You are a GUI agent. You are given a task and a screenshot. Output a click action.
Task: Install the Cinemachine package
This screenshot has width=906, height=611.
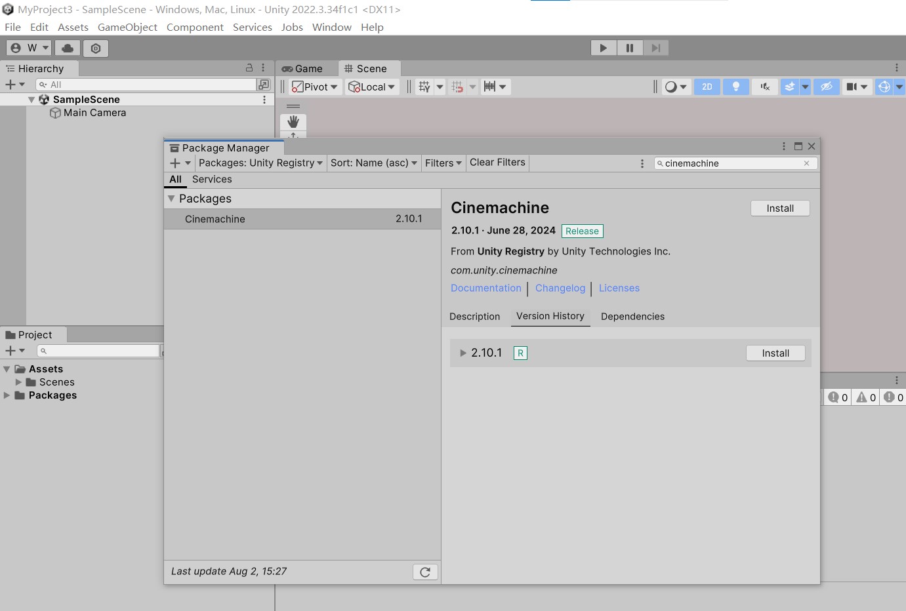click(780, 208)
